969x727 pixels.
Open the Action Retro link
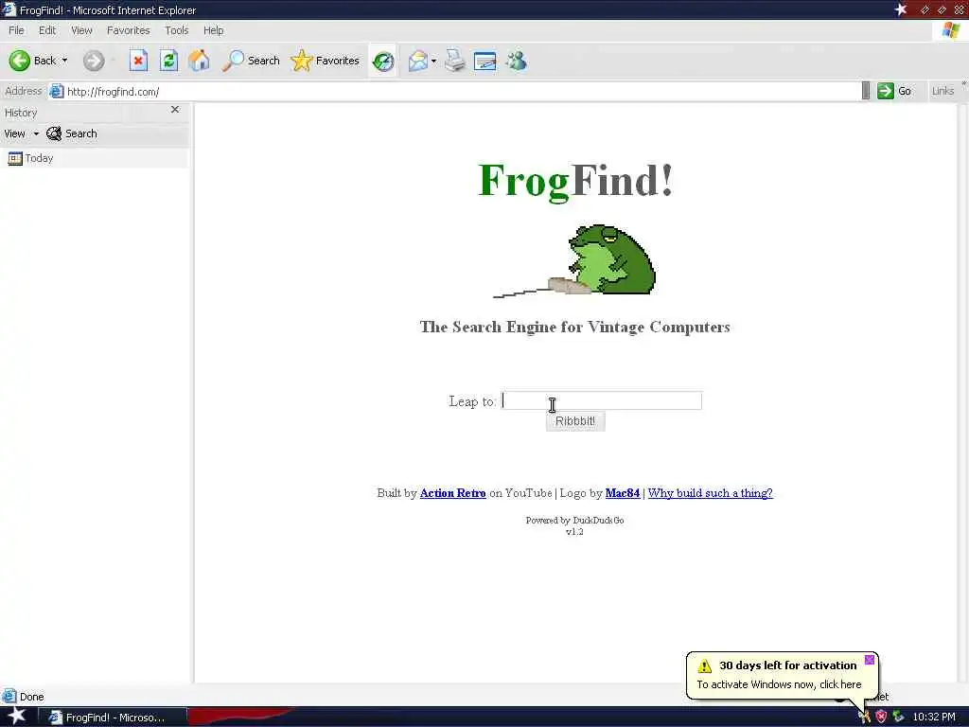point(453,492)
